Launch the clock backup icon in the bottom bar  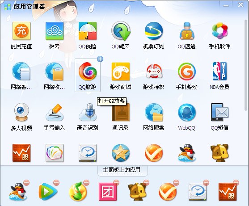coord(198,192)
